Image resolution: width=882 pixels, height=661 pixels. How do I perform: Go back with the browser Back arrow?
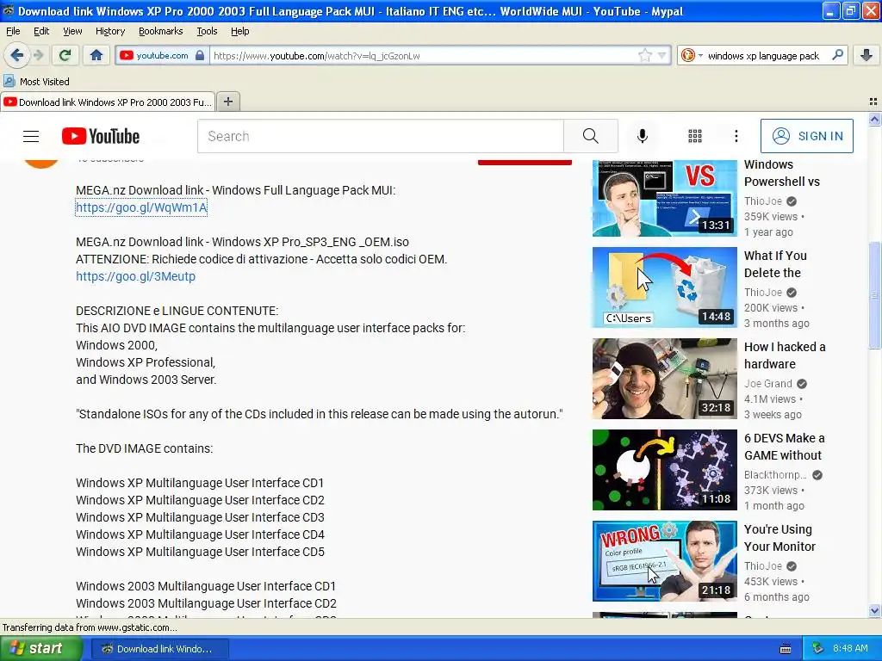pyautogui.click(x=17, y=55)
